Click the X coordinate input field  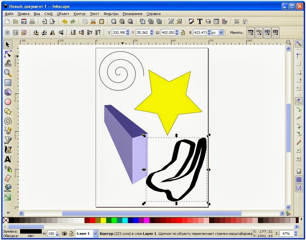119,33
